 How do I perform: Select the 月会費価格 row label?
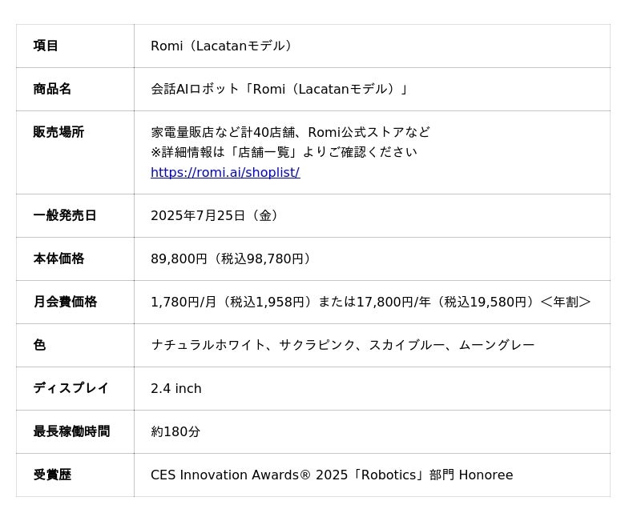[x=65, y=303]
